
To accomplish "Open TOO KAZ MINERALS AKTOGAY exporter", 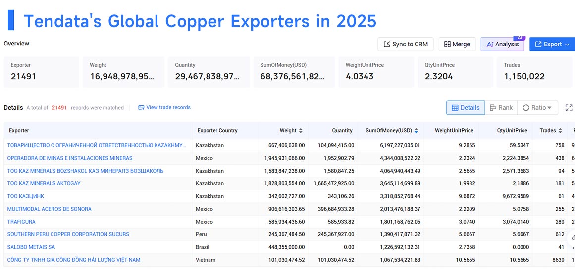I will (x=44, y=183).
